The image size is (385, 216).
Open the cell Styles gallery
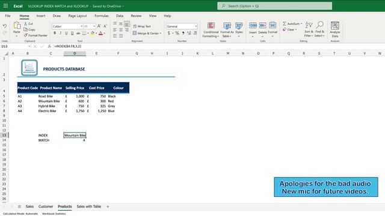pyautogui.click(x=239, y=29)
